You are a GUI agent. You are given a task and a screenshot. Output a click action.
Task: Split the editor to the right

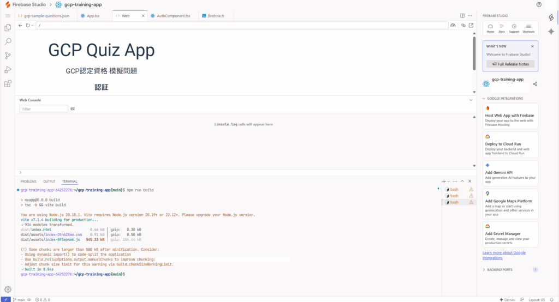(x=462, y=16)
